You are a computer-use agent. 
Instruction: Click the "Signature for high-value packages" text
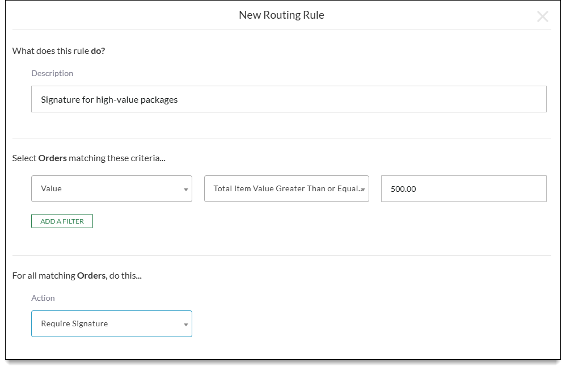click(x=109, y=99)
